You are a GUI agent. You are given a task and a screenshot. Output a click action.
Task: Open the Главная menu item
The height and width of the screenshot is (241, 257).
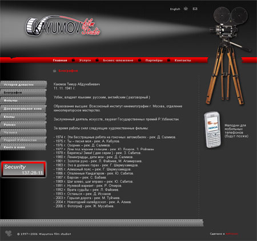60,61
